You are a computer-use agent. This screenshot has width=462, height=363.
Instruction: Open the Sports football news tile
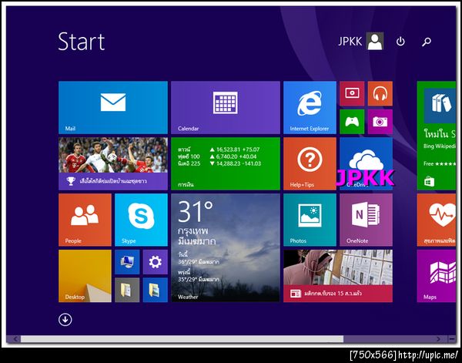tap(113, 163)
